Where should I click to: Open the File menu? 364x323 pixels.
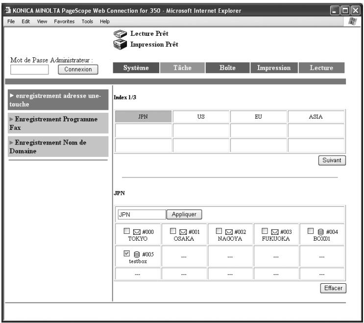(11, 22)
